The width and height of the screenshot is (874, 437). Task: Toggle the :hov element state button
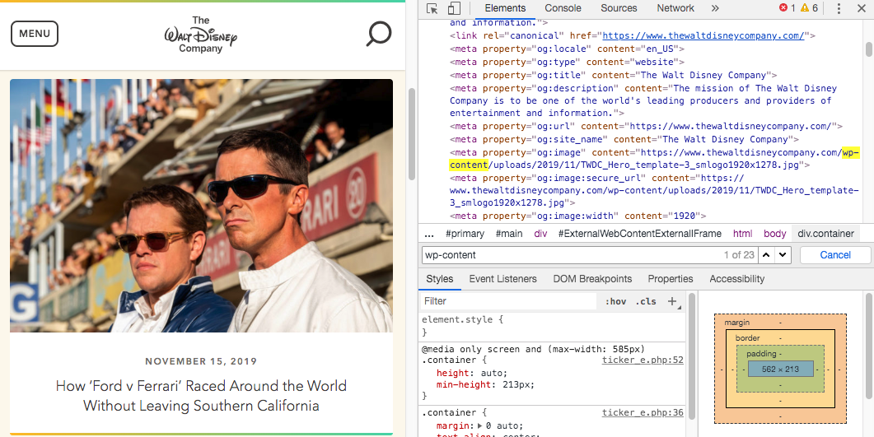coord(615,302)
